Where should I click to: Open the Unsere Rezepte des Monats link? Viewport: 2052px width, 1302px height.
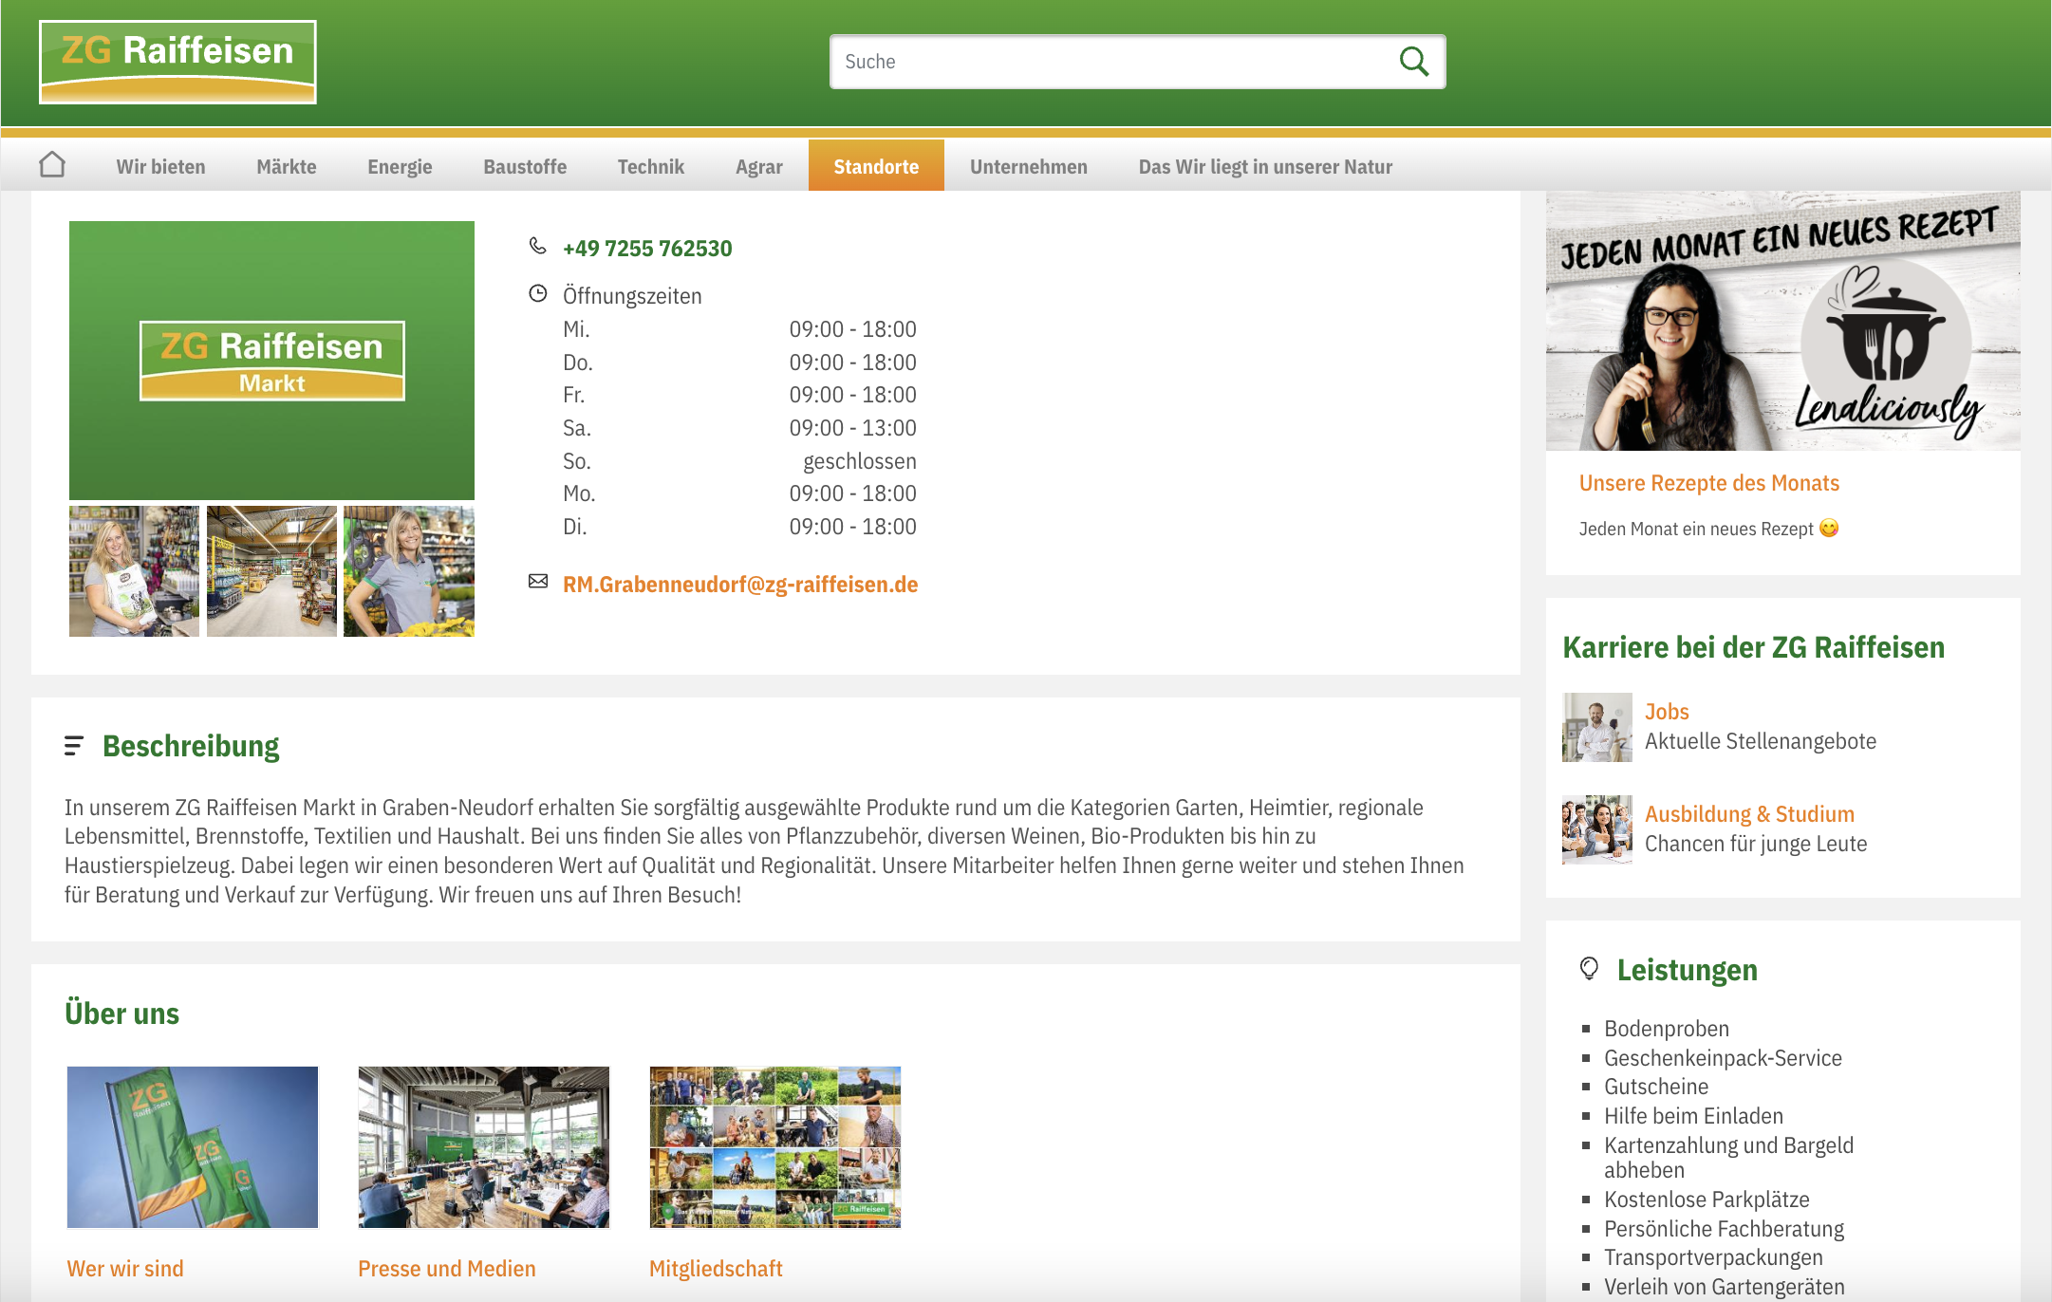(x=1708, y=483)
